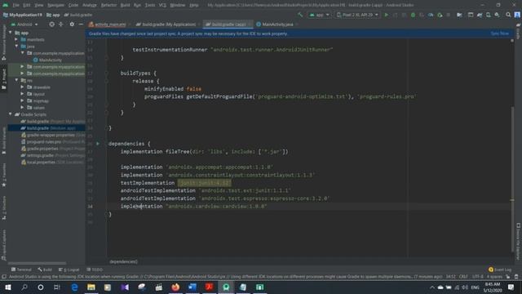Expand the drawable folder

point(22,87)
